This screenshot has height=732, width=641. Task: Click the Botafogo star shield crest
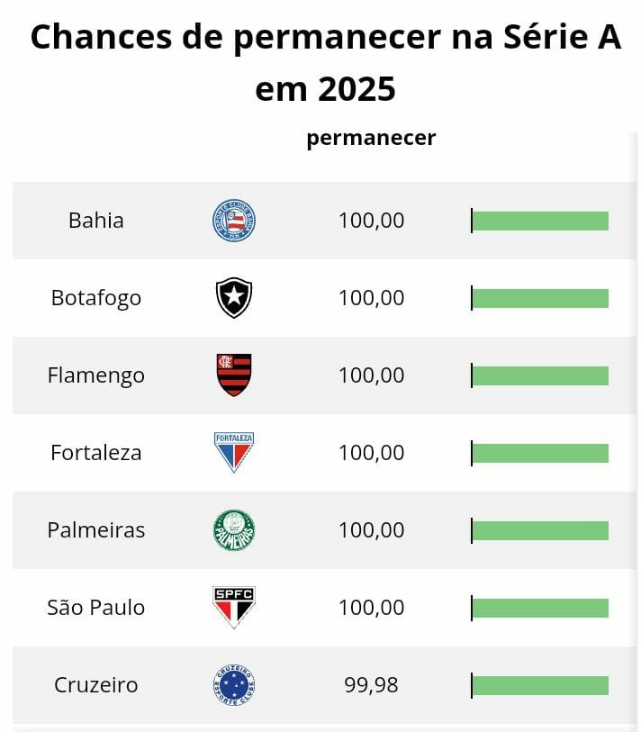[234, 298]
